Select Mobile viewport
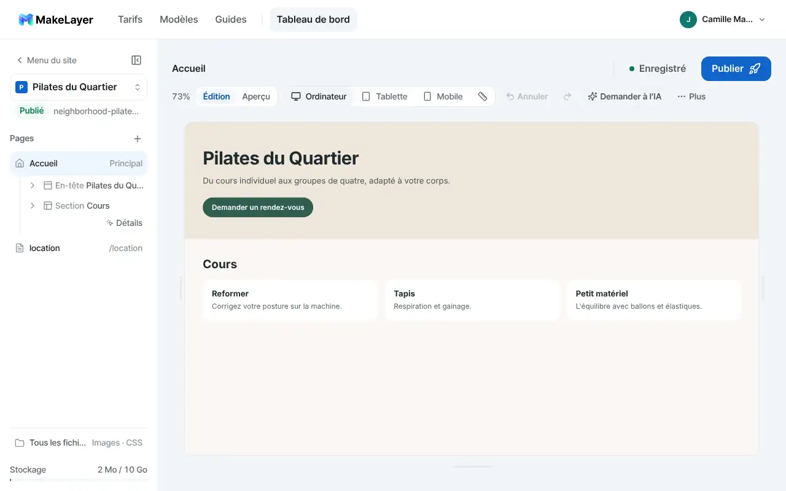The height and width of the screenshot is (491, 786). click(443, 96)
